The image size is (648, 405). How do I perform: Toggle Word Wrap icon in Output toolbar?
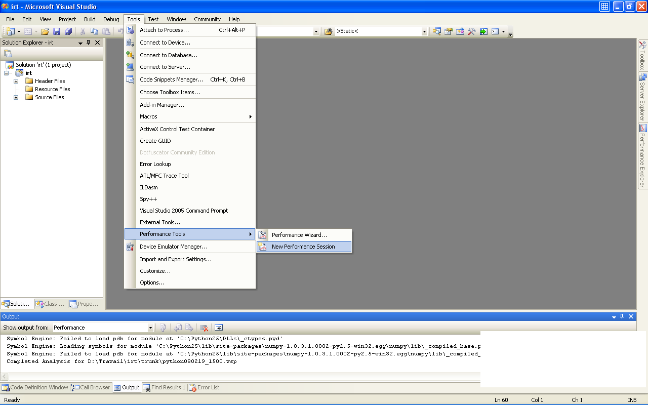[x=219, y=328]
